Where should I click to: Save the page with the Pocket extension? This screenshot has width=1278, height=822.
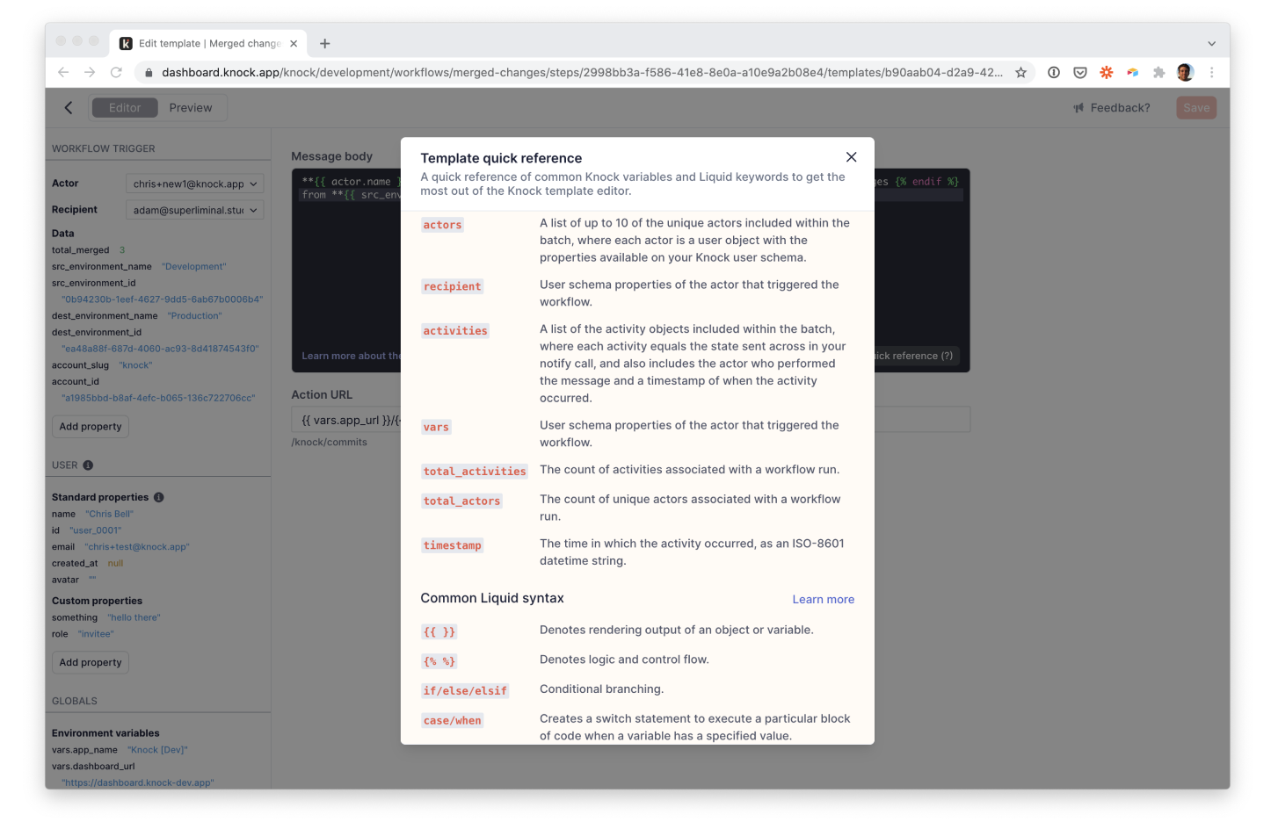click(1079, 72)
